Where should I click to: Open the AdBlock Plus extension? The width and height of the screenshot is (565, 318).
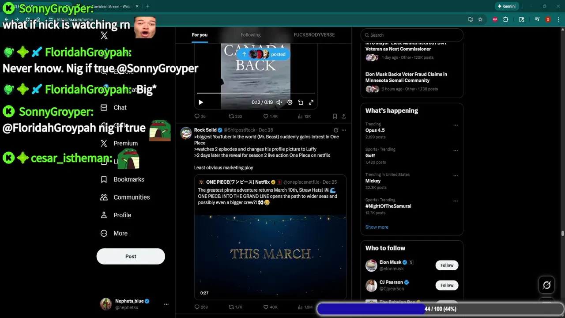pos(495,19)
